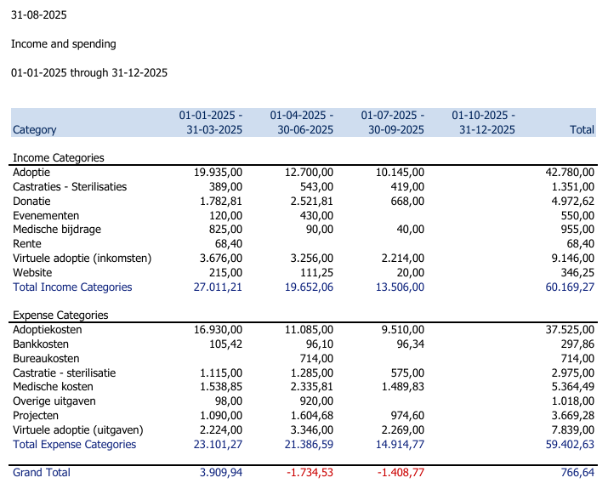Select the Rente row label
This screenshot has height=489, width=608.
(x=26, y=243)
